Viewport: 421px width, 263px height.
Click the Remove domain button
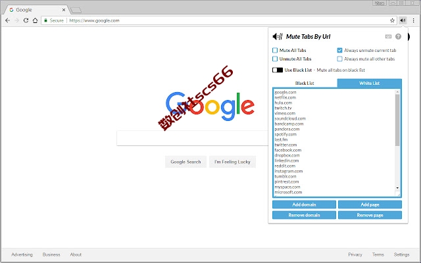[x=304, y=215]
